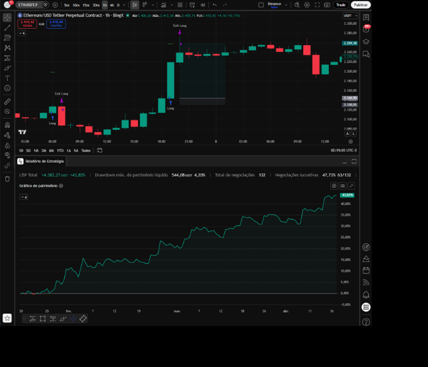Select the crosshair cursor tool

7,17
